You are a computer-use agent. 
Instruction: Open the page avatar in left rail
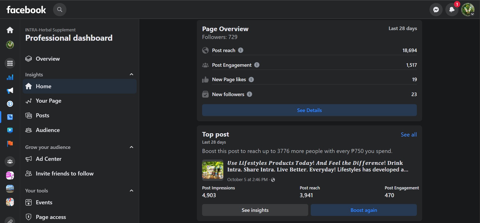(x=10, y=45)
